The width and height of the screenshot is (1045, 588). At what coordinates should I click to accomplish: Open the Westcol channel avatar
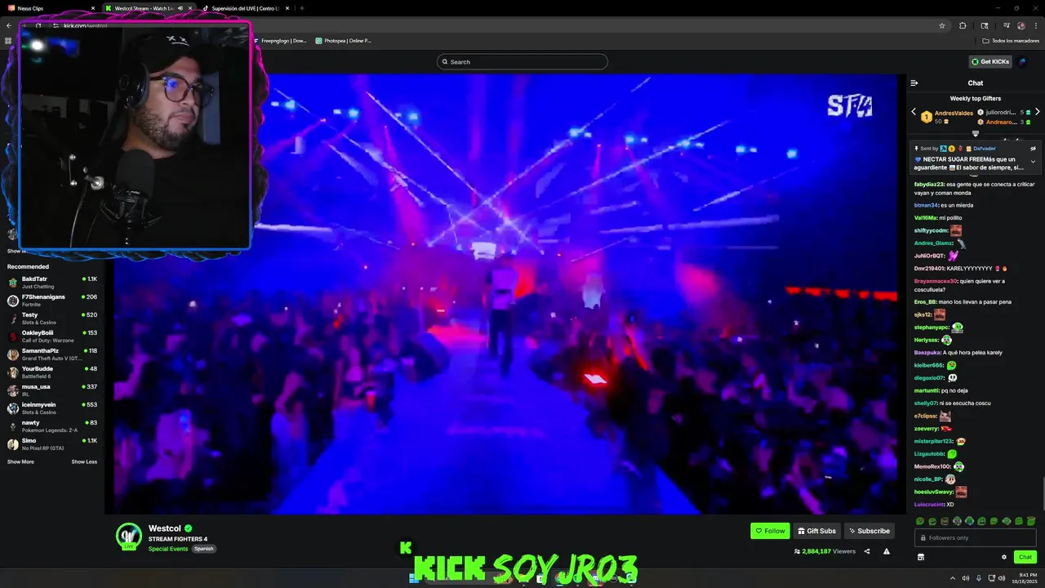coord(129,537)
